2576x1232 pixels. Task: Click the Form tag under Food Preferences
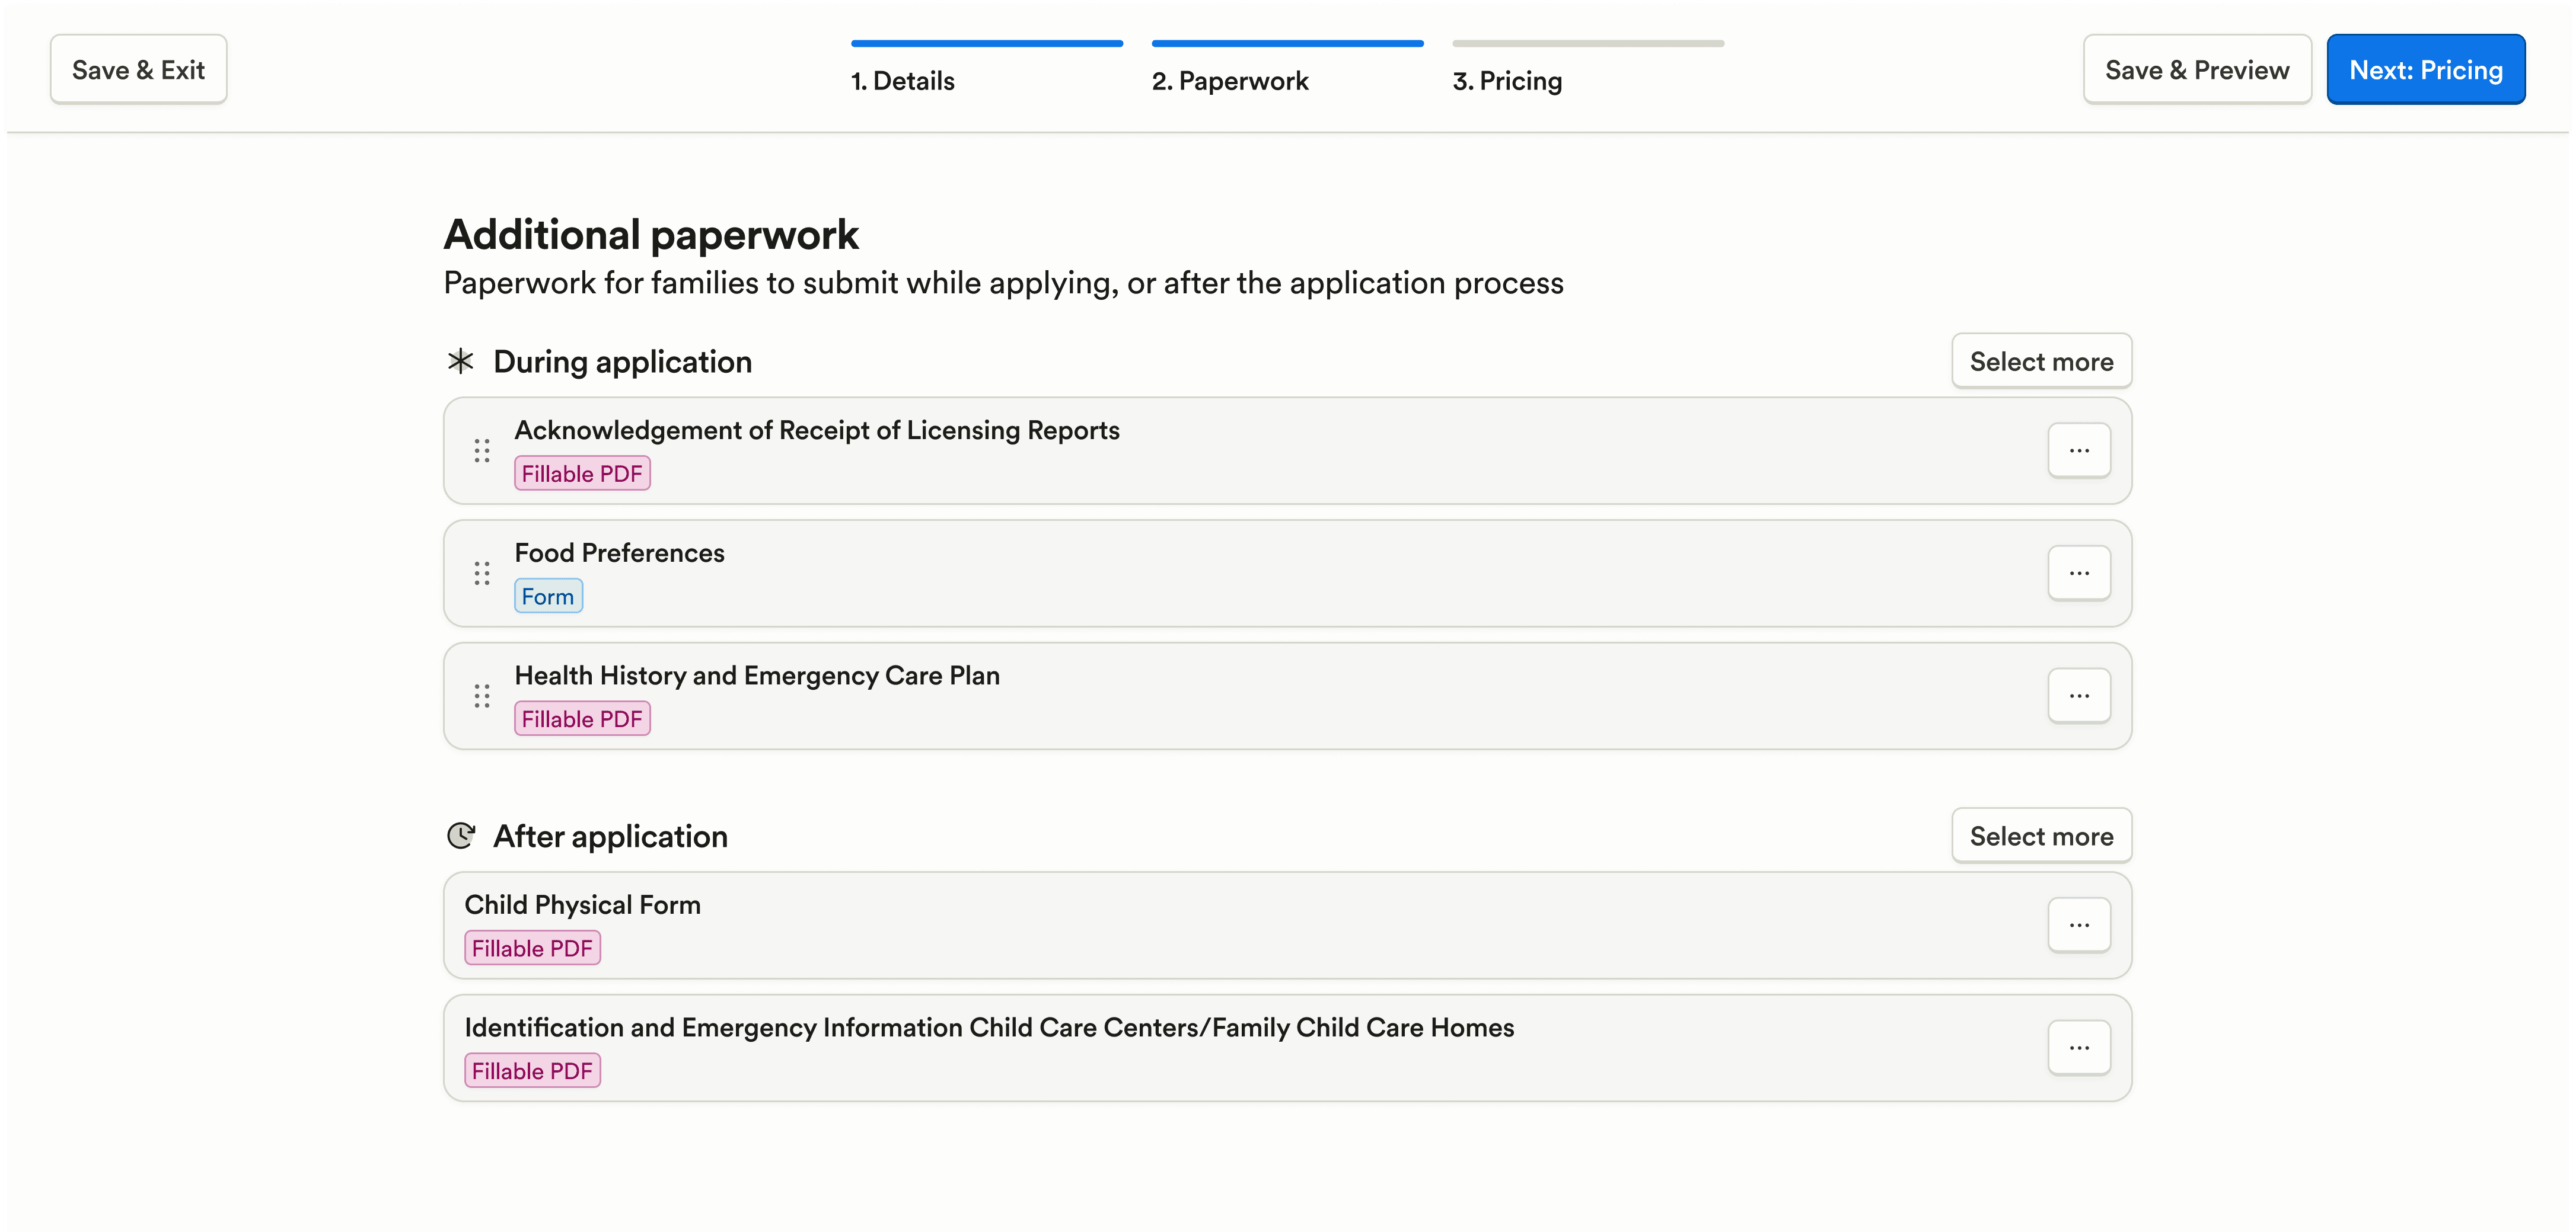point(548,596)
